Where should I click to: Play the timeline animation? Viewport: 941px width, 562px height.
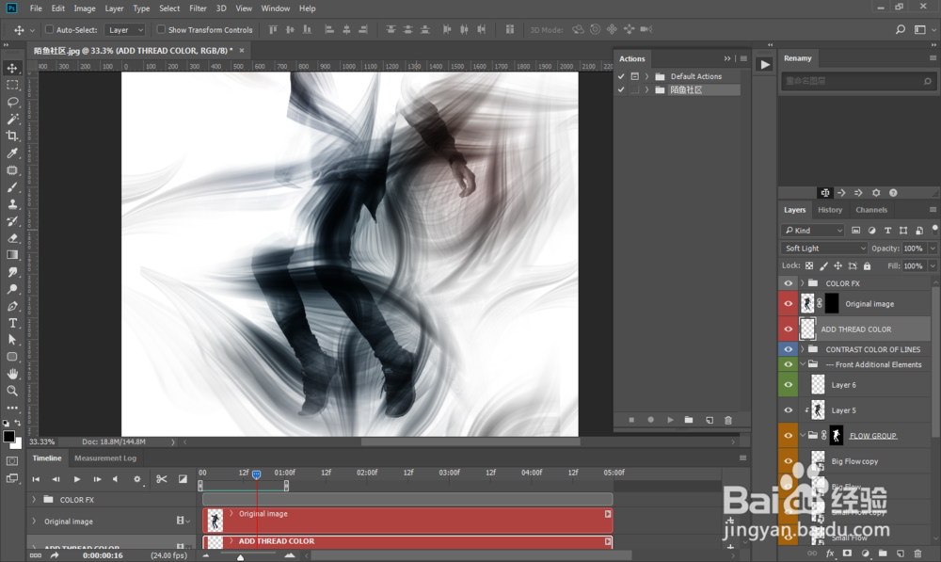point(77,479)
